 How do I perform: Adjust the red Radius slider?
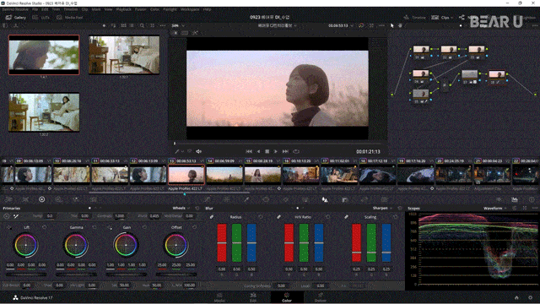pos(222,242)
